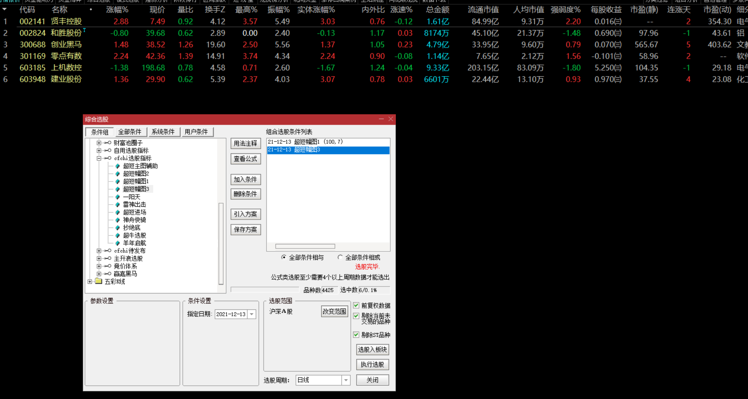Click the diamond icon next to 雷神出击
The width and height of the screenshot is (748, 399).
(x=117, y=204)
